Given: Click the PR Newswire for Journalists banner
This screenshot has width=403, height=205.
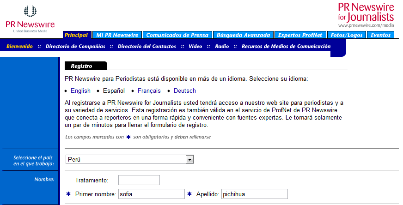Looking at the screenshot, I should point(366,15).
